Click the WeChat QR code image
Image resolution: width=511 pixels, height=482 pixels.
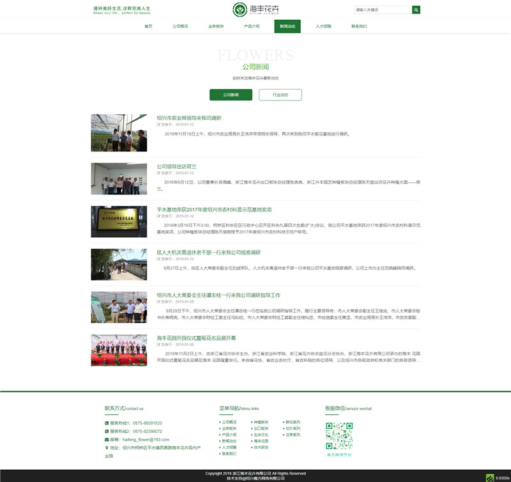pyautogui.click(x=339, y=436)
